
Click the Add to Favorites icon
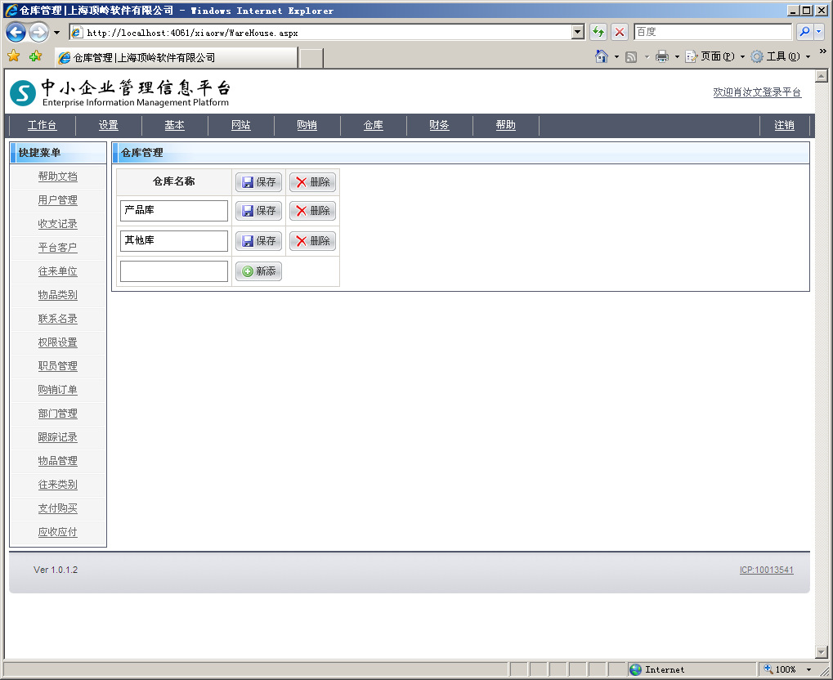click(35, 56)
